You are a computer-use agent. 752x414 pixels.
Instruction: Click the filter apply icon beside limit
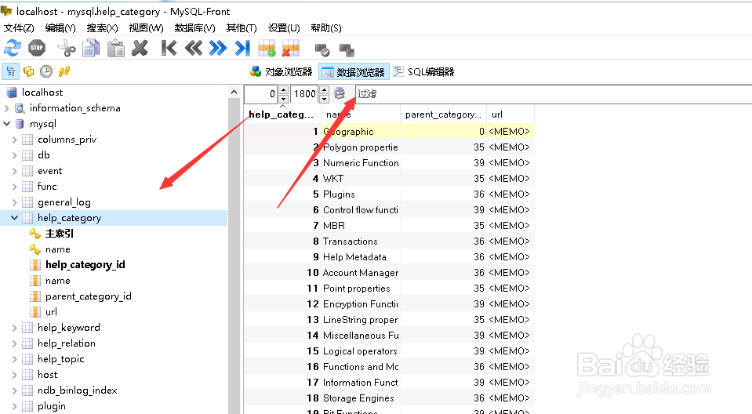(340, 93)
